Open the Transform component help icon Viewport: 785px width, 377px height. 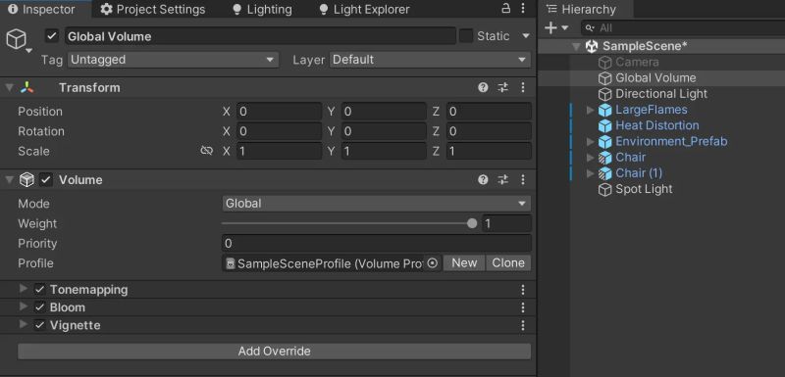[x=483, y=87]
